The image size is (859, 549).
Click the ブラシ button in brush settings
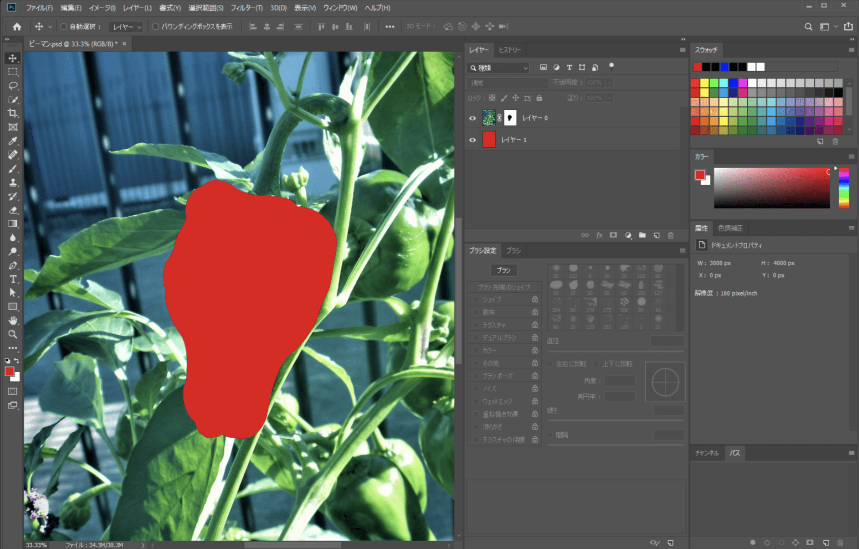tap(503, 270)
